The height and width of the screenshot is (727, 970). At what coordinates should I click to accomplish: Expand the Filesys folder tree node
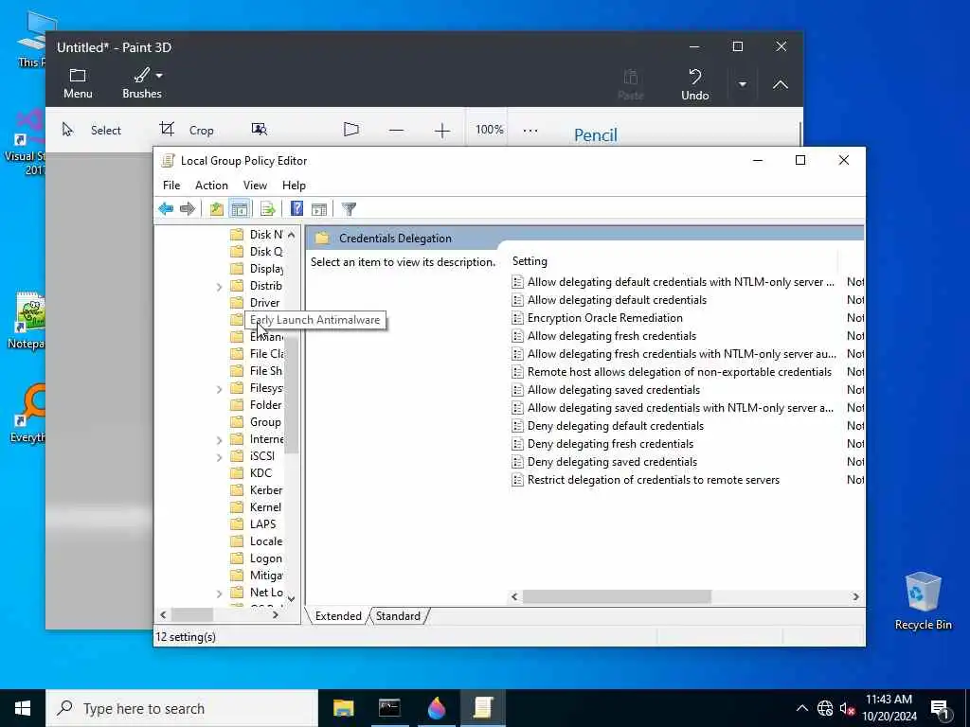click(x=219, y=389)
